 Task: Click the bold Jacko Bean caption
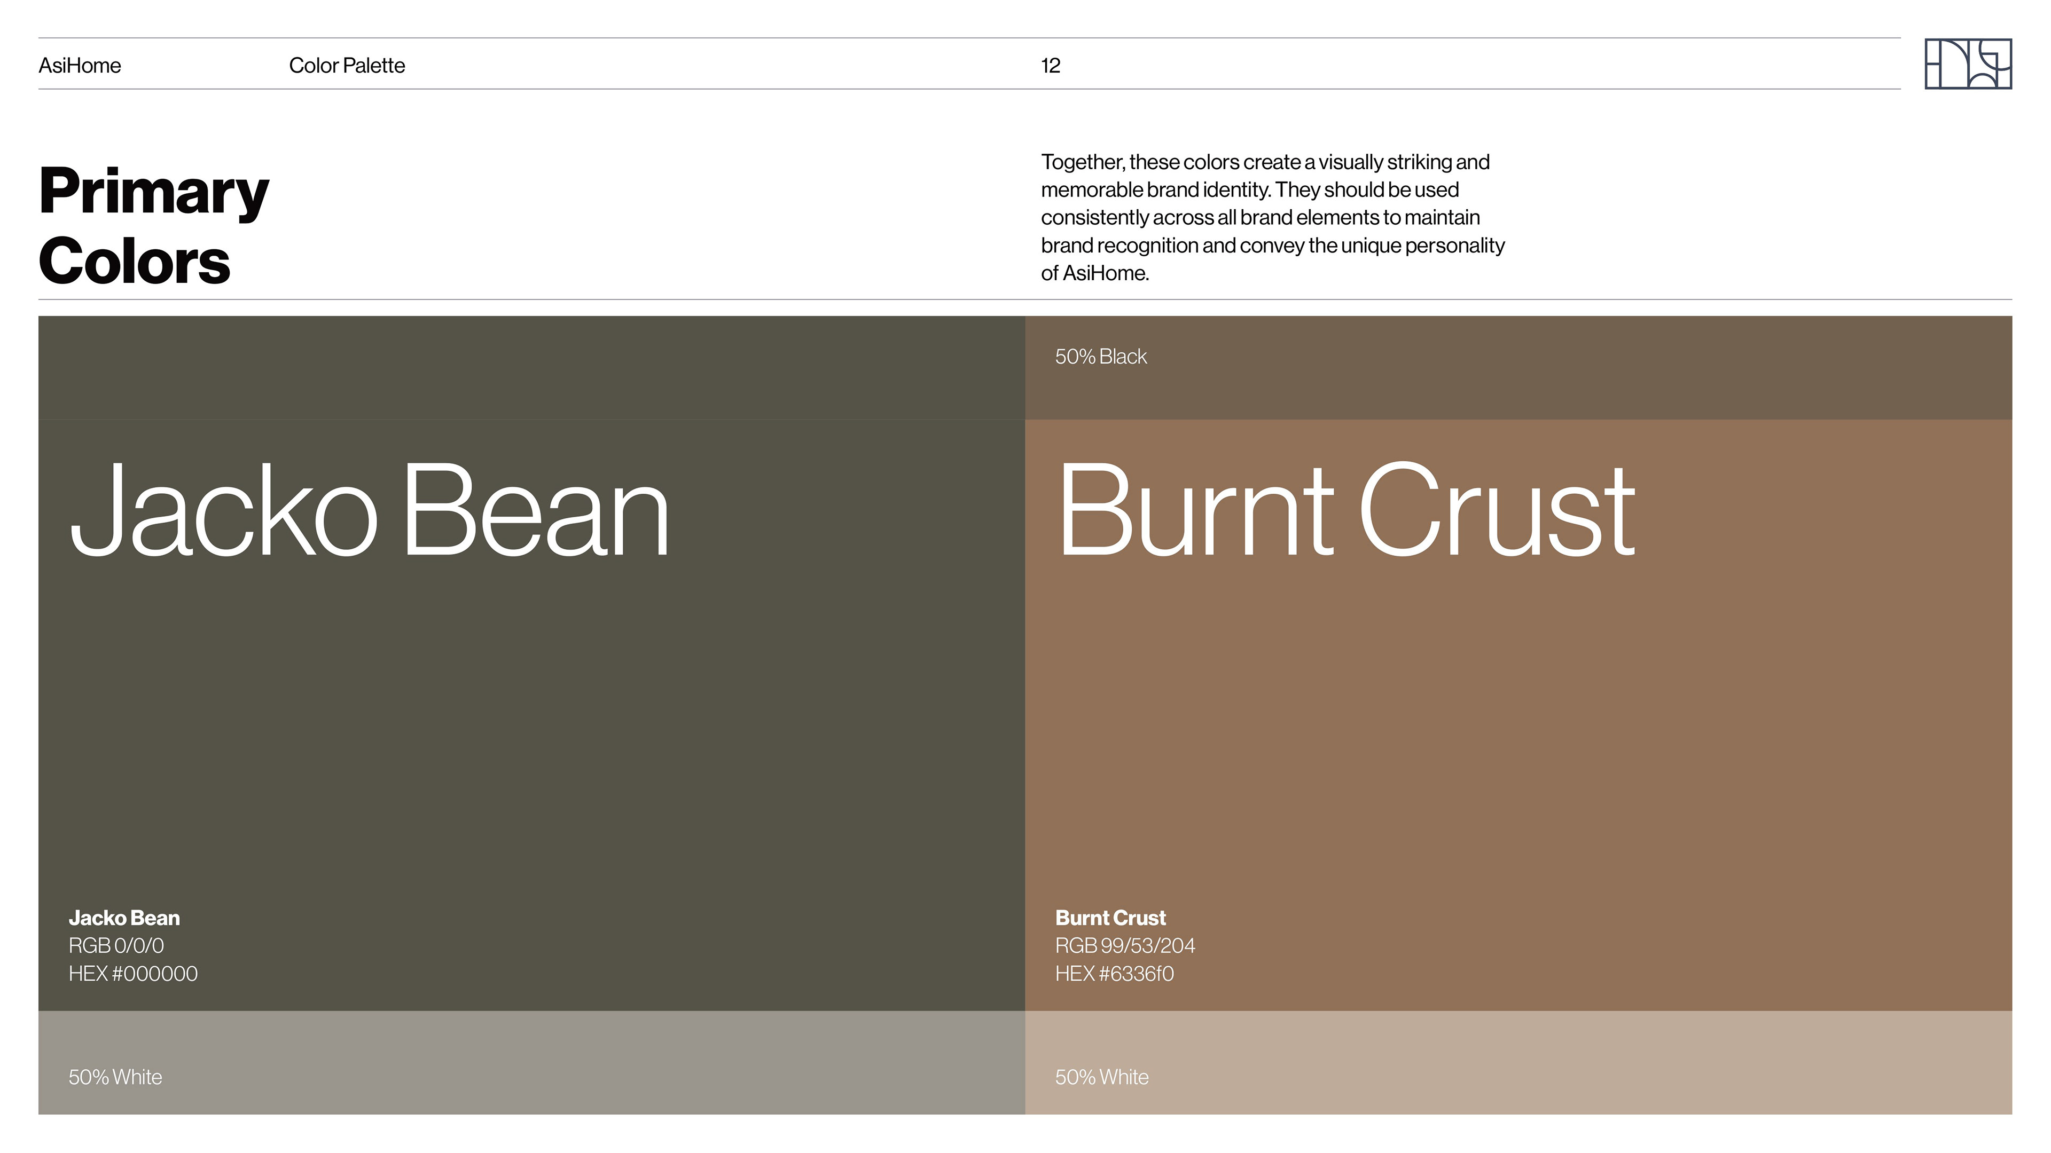(124, 918)
